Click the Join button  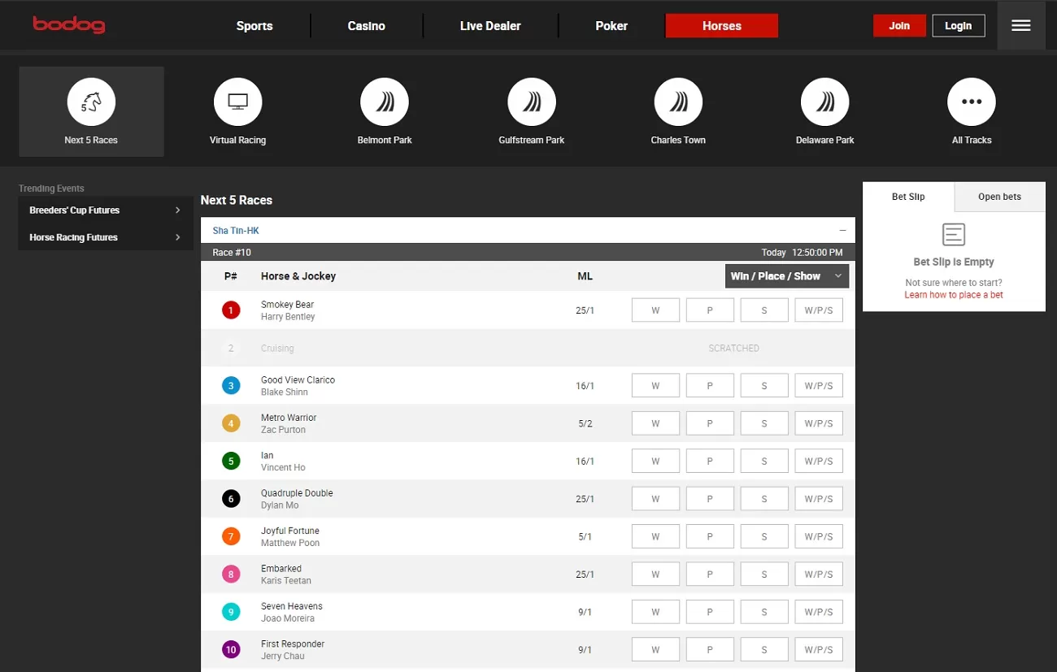(899, 26)
